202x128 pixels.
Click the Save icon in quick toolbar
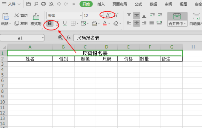coord(28,4)
